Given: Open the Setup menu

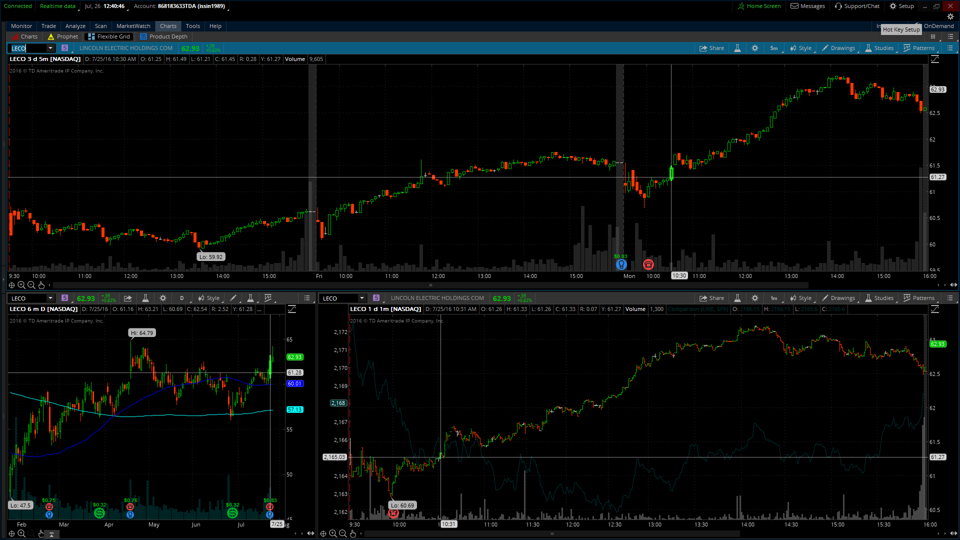Looking at the screenshot, I should 901,6.
